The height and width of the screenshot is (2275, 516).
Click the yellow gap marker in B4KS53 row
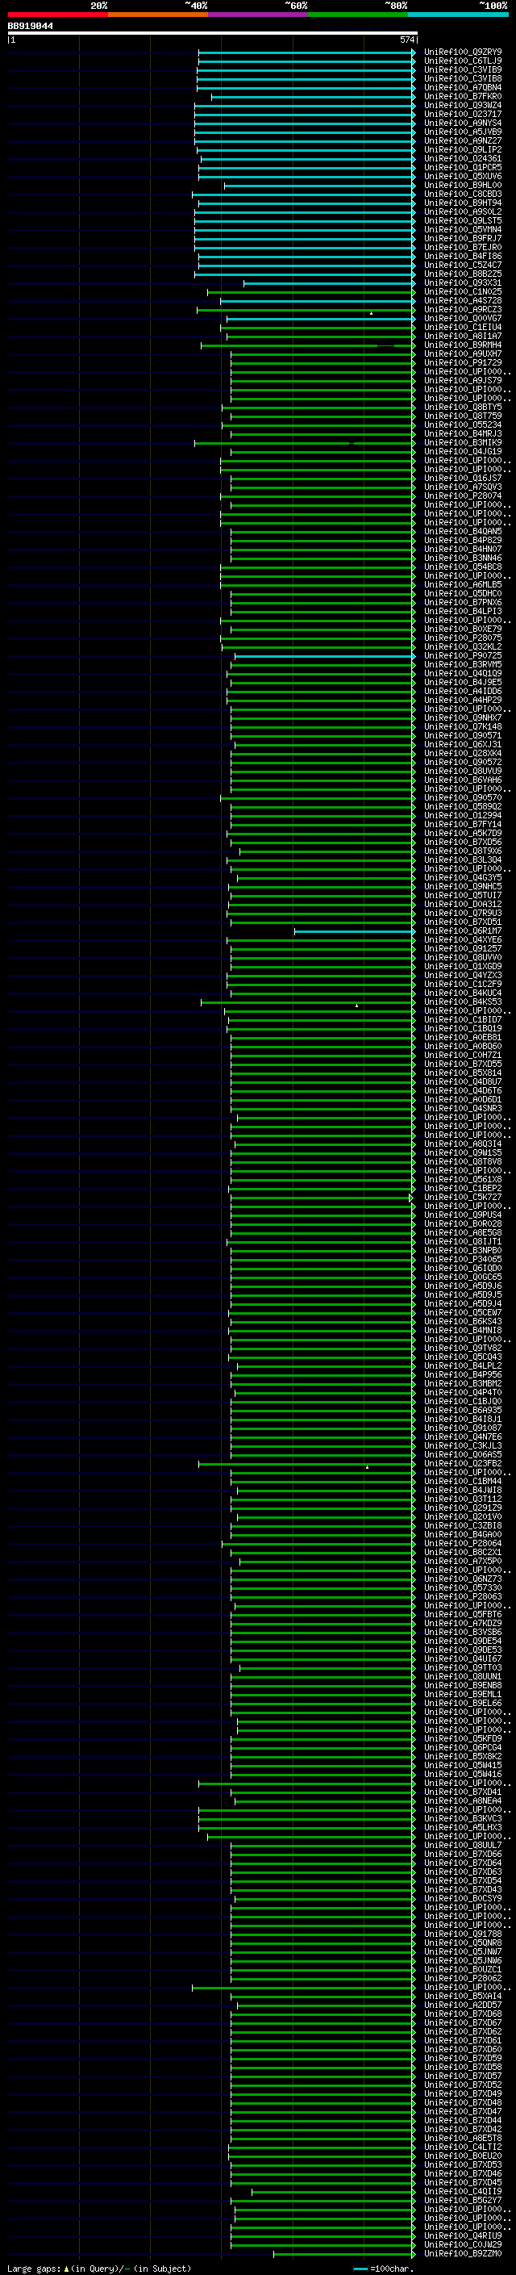[x=356, y=1005]
